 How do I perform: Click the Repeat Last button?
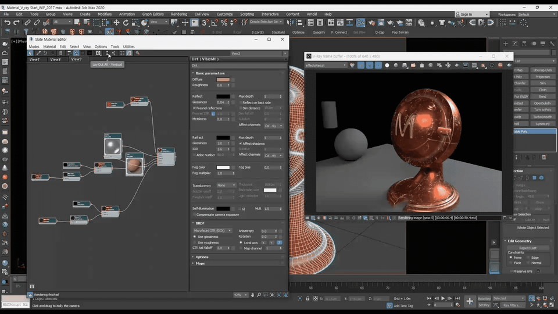528,248
